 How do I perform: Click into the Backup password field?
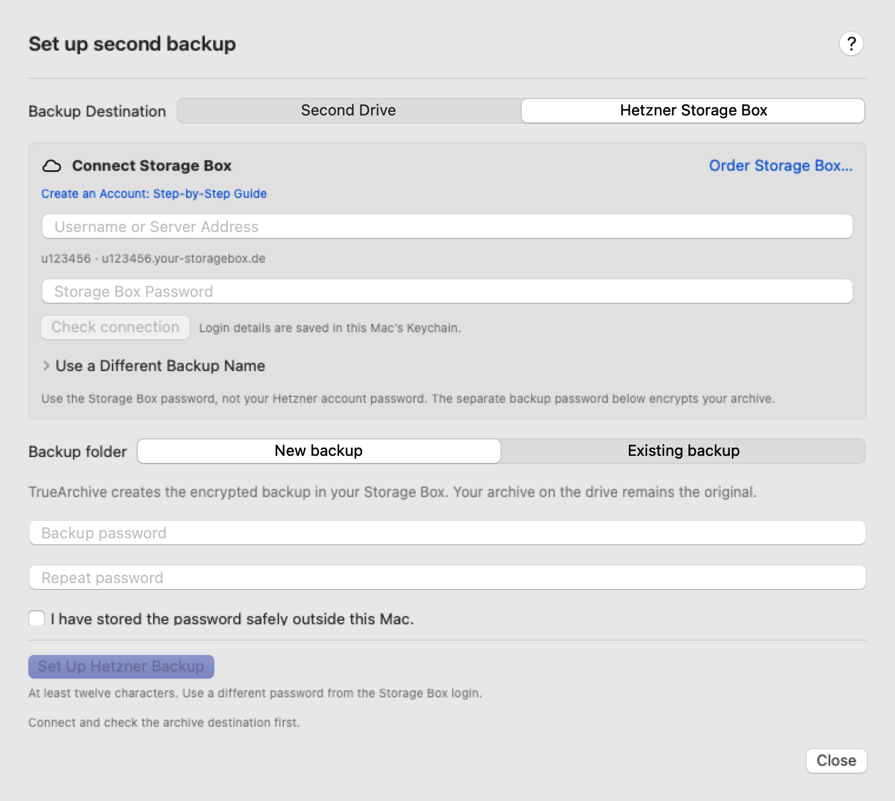coord(447,533)
